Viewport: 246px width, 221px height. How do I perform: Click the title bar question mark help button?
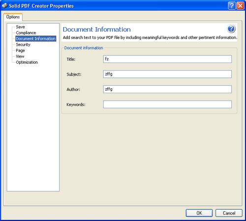click(x=232, y=6)
